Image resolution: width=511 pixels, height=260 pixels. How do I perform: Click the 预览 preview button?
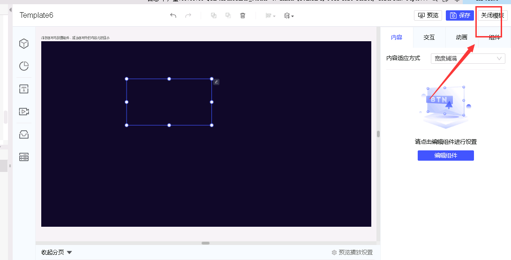coord(428,15)
